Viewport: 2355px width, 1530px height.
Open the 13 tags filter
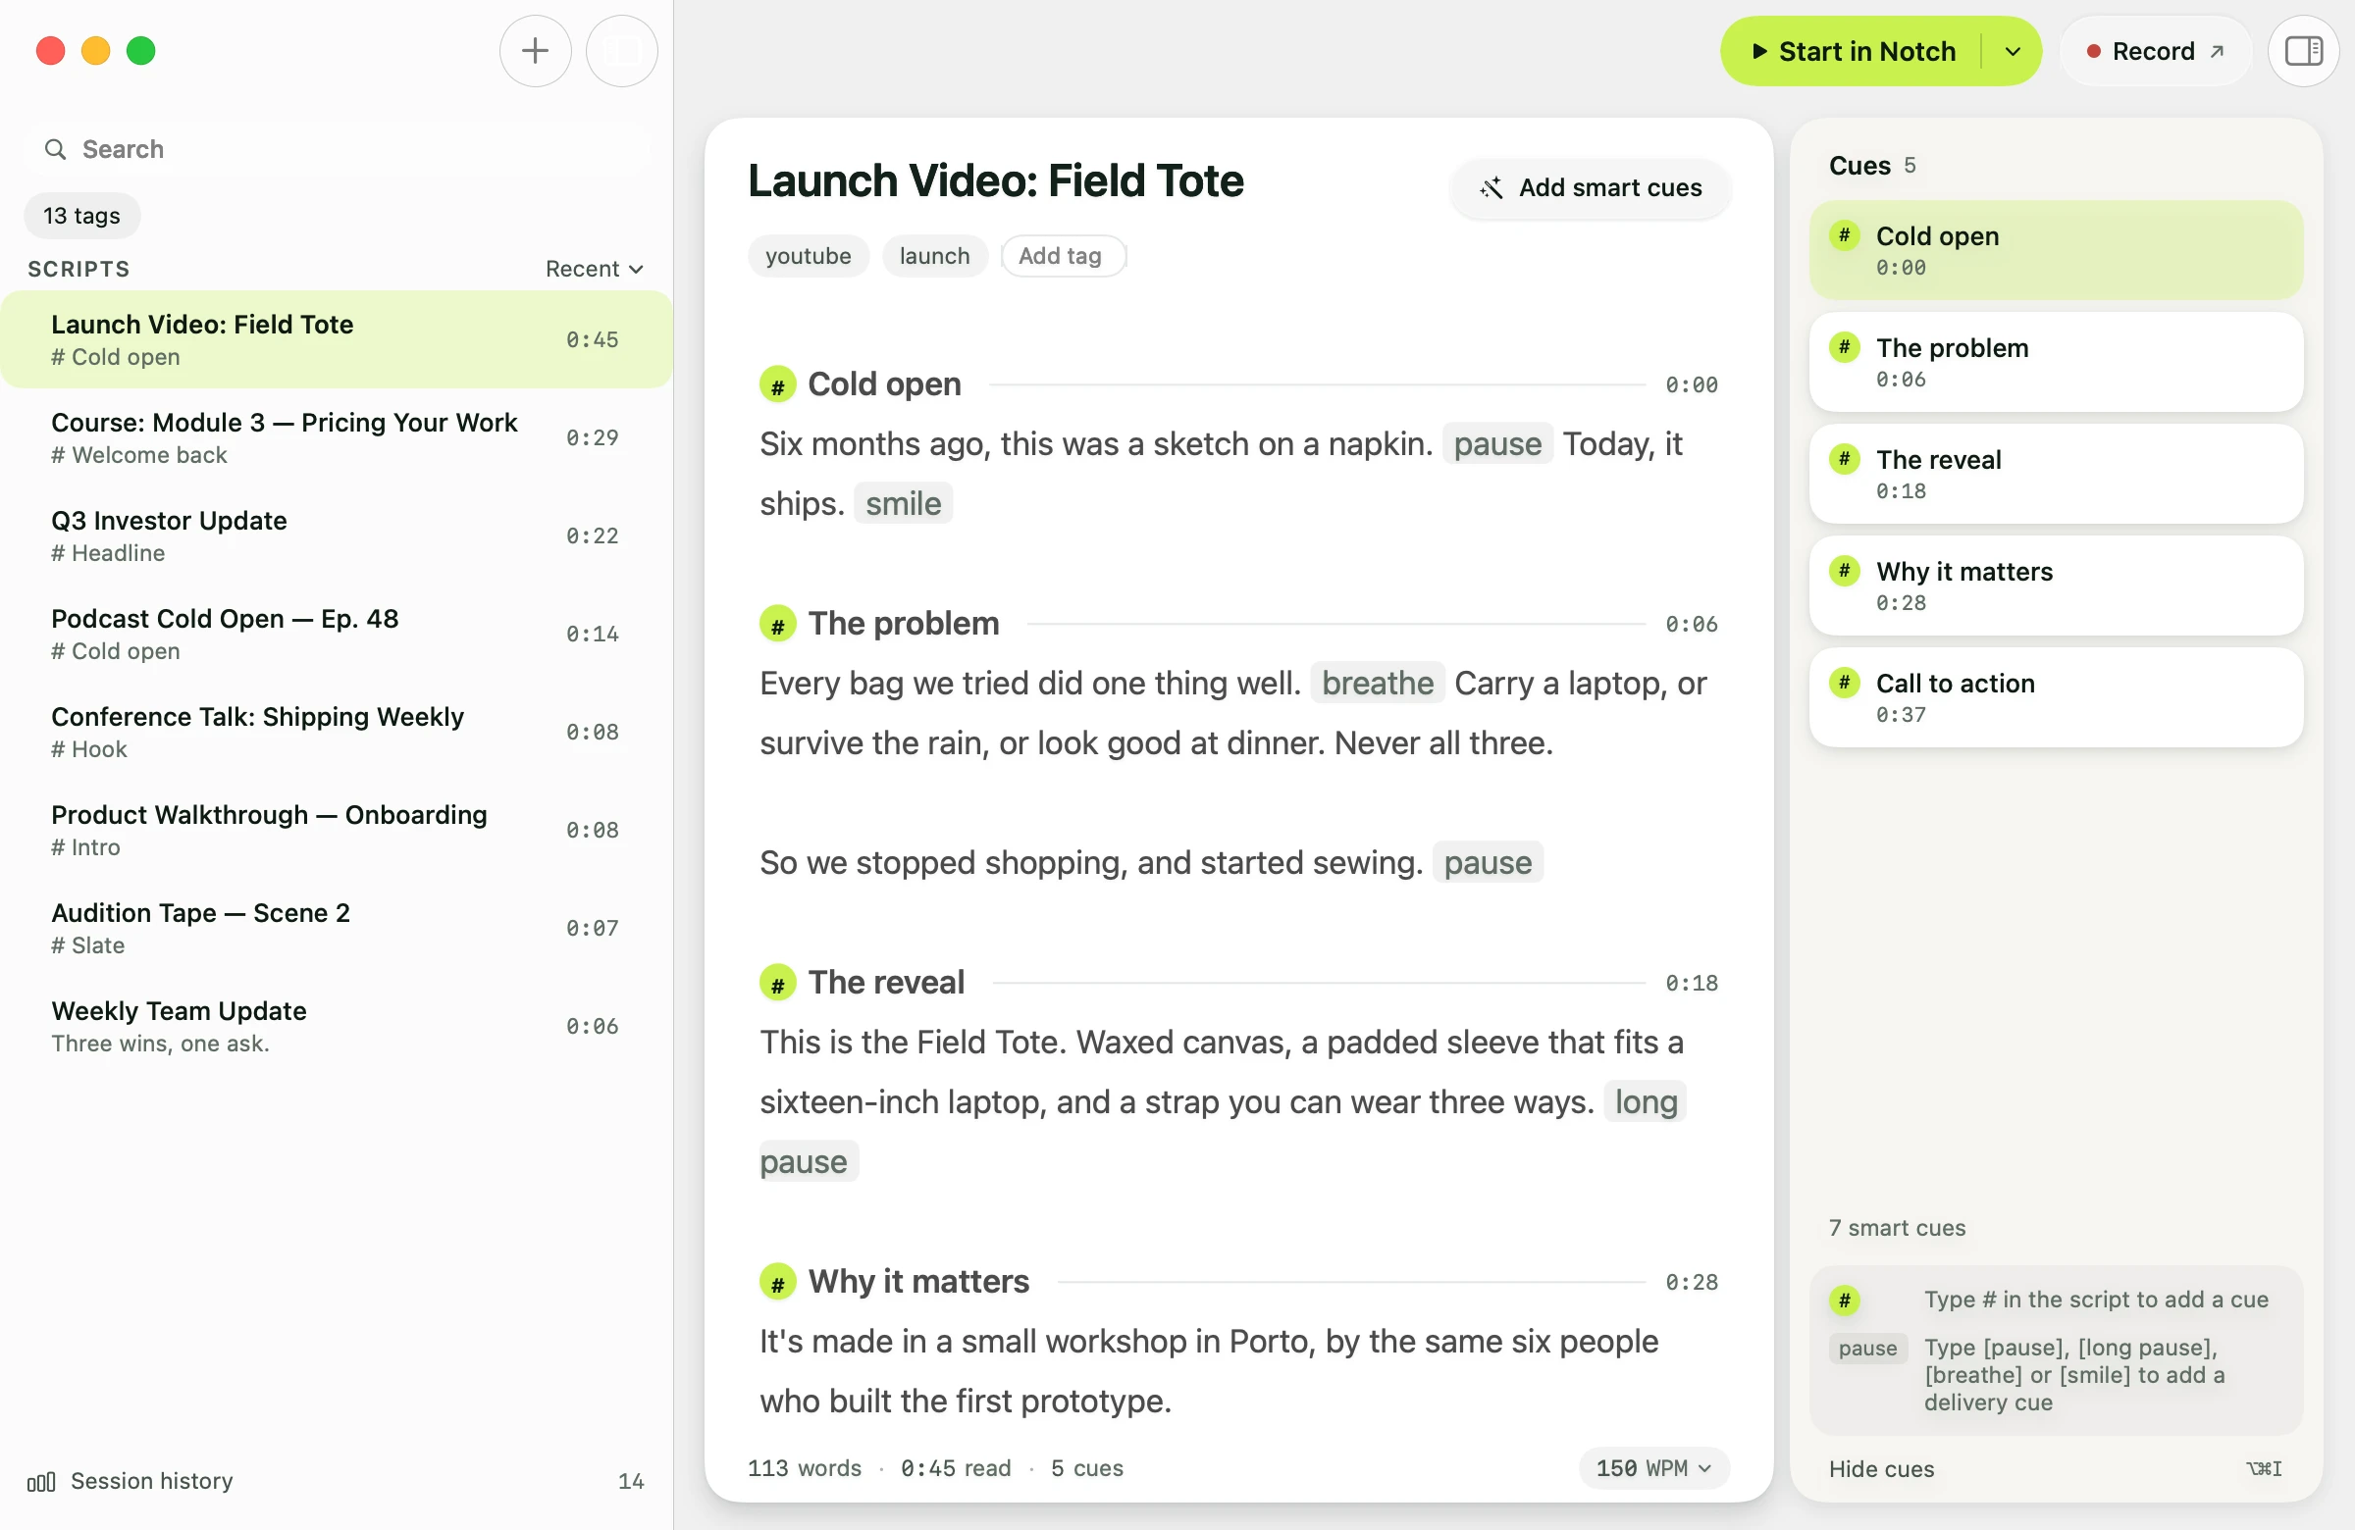tap(82, 216)
